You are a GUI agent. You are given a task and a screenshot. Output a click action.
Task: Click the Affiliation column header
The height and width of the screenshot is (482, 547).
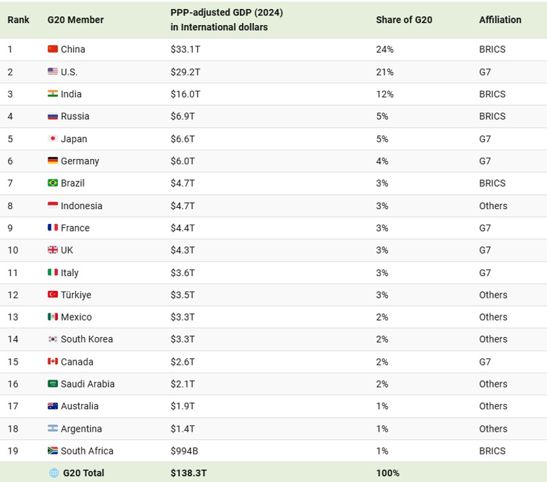click(x=500, y=20)
